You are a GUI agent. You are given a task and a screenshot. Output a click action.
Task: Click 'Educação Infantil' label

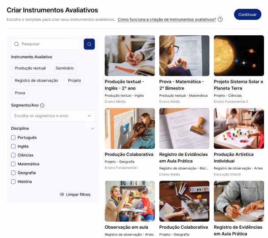click(x=227, y=174)
